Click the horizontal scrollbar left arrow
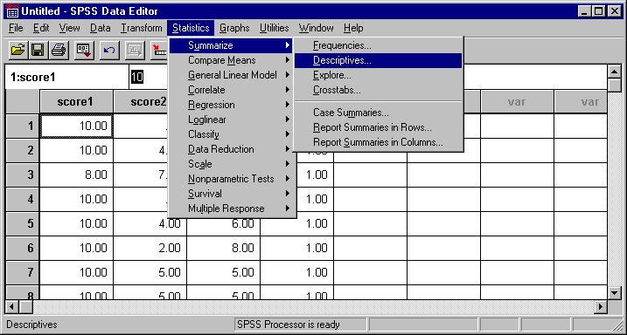Image resolution: width=627 pixels, height=335 pixels. (x=12, y=307)
